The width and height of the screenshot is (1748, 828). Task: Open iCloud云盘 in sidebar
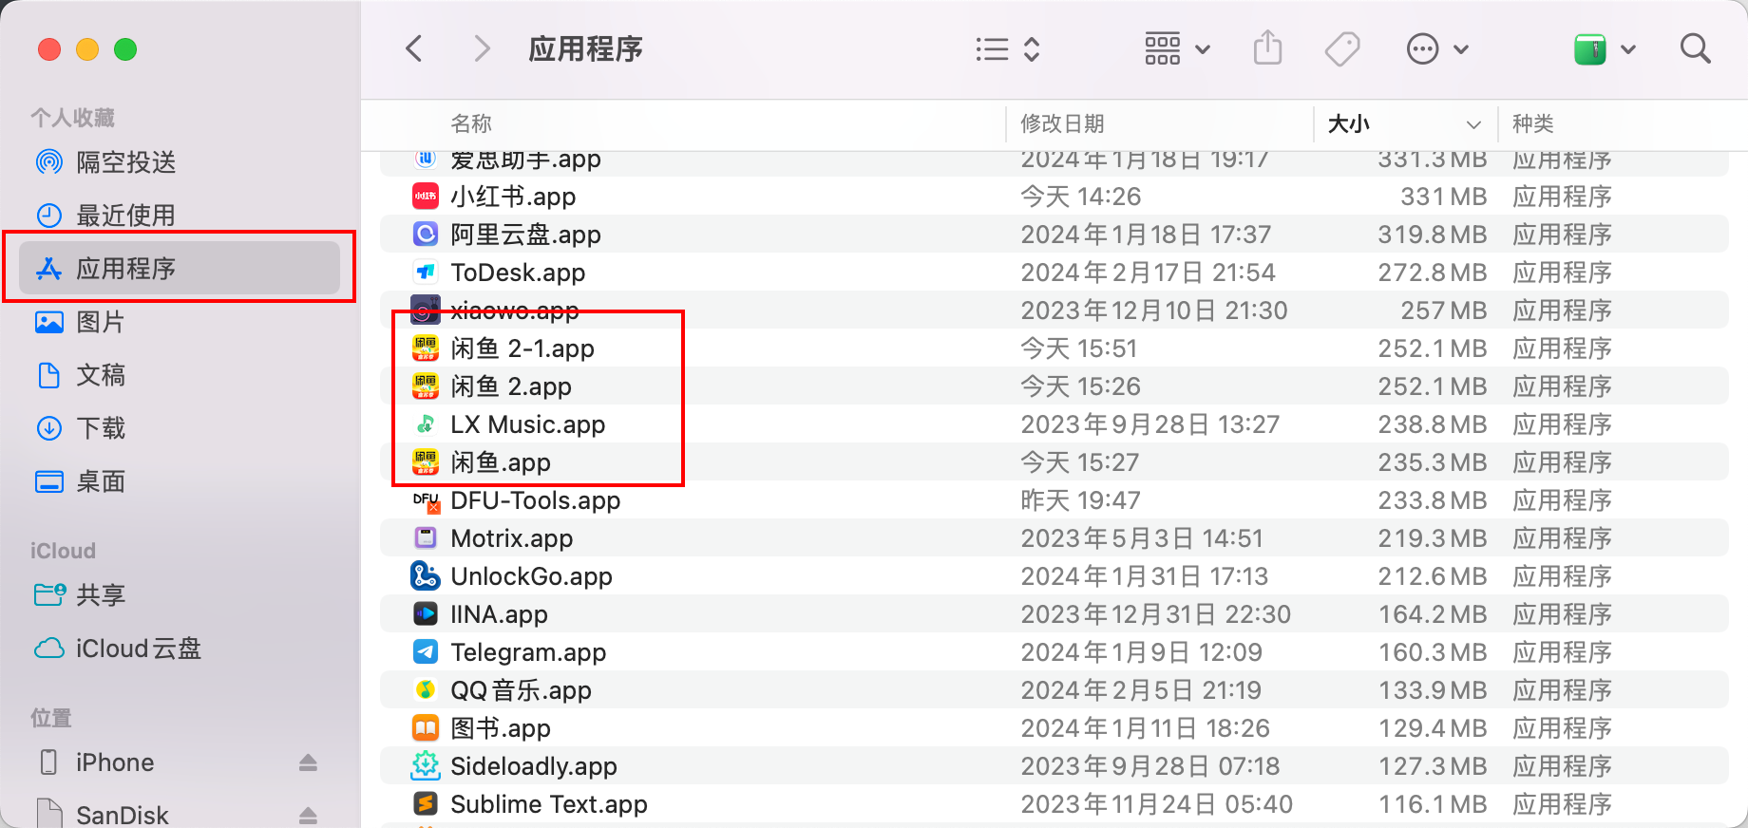click(x=180, y=649)
